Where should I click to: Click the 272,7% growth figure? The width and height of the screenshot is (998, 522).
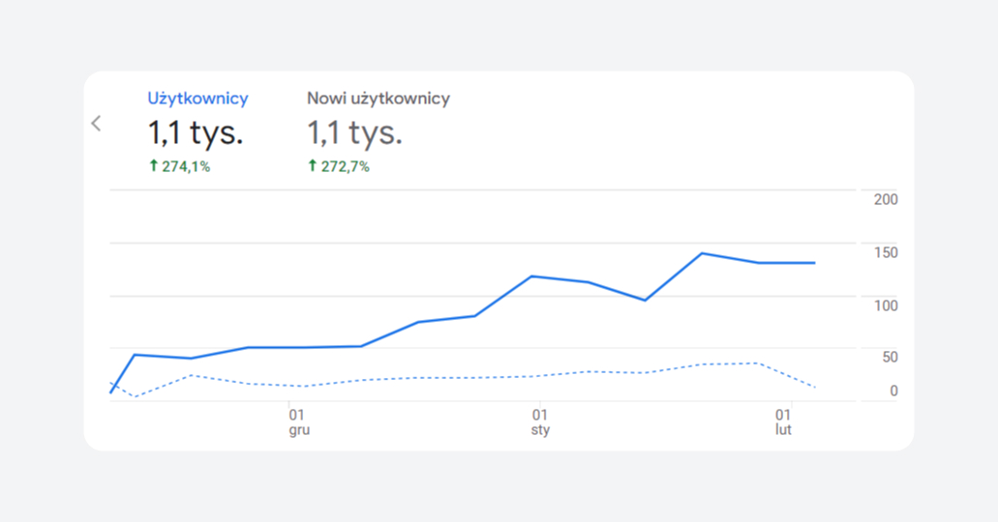345,166
